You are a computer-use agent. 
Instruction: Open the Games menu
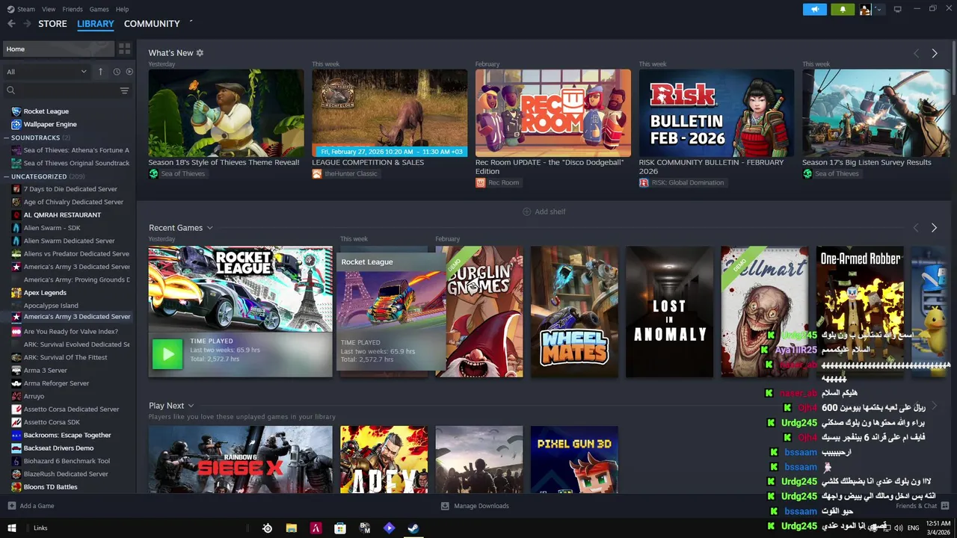click(x=99, y=9)
